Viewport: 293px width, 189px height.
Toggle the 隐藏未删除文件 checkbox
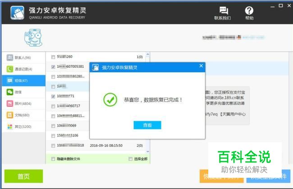(53, 159)
